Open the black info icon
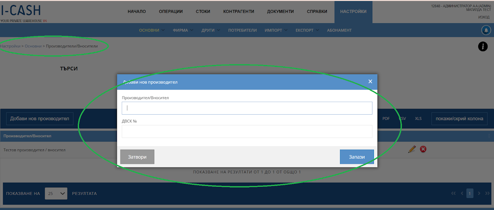The image size is (494, 210). 483,47
